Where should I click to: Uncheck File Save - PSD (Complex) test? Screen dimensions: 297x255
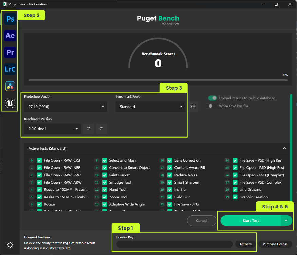pyautogui.click(x=235, y=182)
